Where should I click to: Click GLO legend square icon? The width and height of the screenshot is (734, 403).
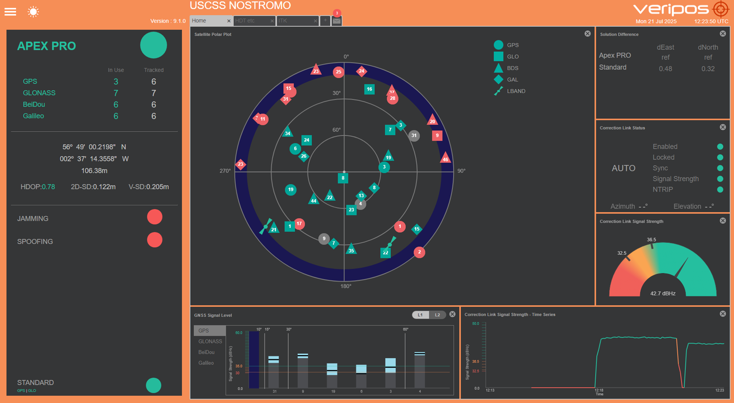[x=498, y=56]
